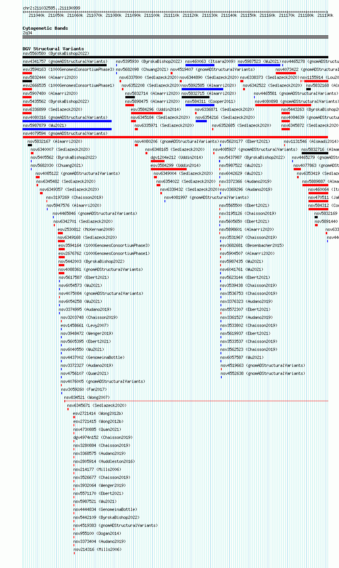339x568 pixels.
Task: Select the esv2721415 (Wong2012b) label
Action: tap(98, 422)
